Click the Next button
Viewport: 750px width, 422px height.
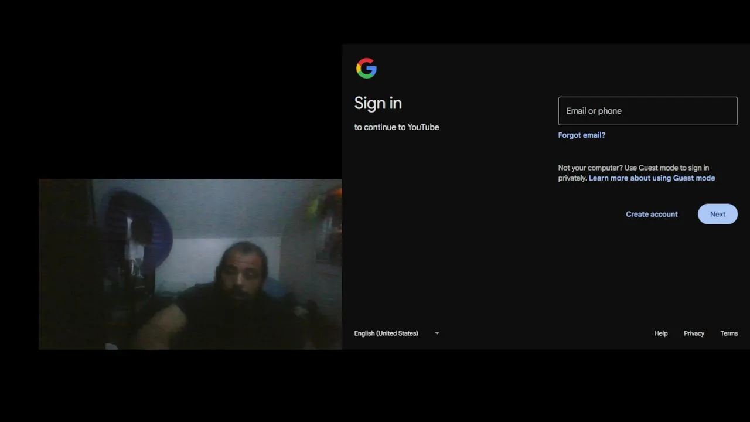pyautogui.click(x=718, y=214)
